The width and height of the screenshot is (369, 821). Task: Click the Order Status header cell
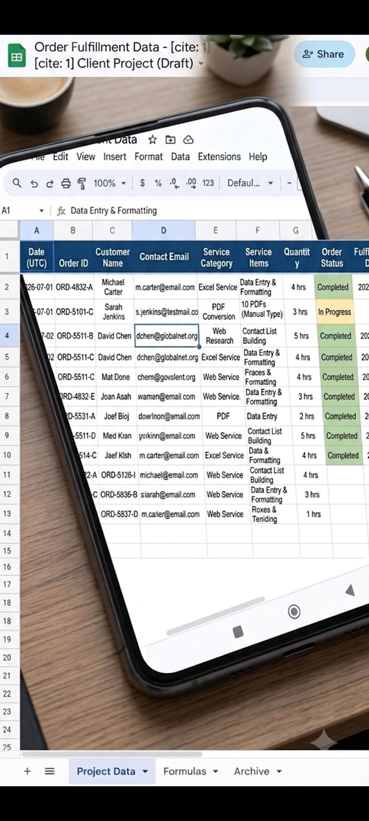(332, 258)
